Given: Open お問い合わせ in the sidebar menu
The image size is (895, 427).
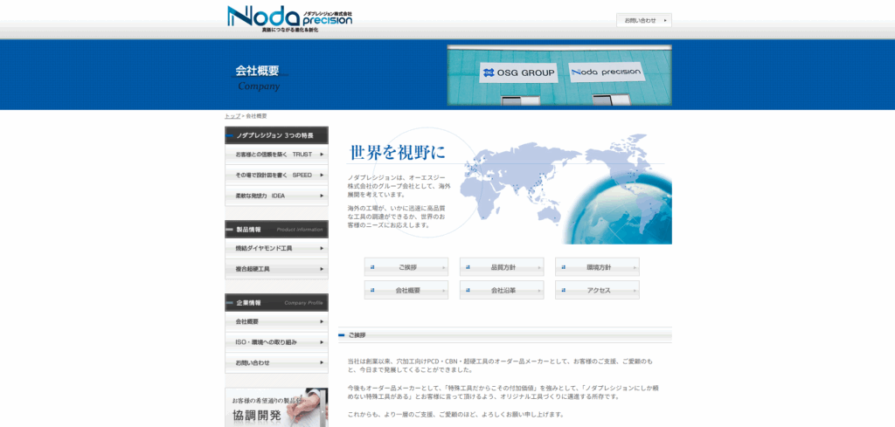Looking at the screenshot, I should click(276, 362).
